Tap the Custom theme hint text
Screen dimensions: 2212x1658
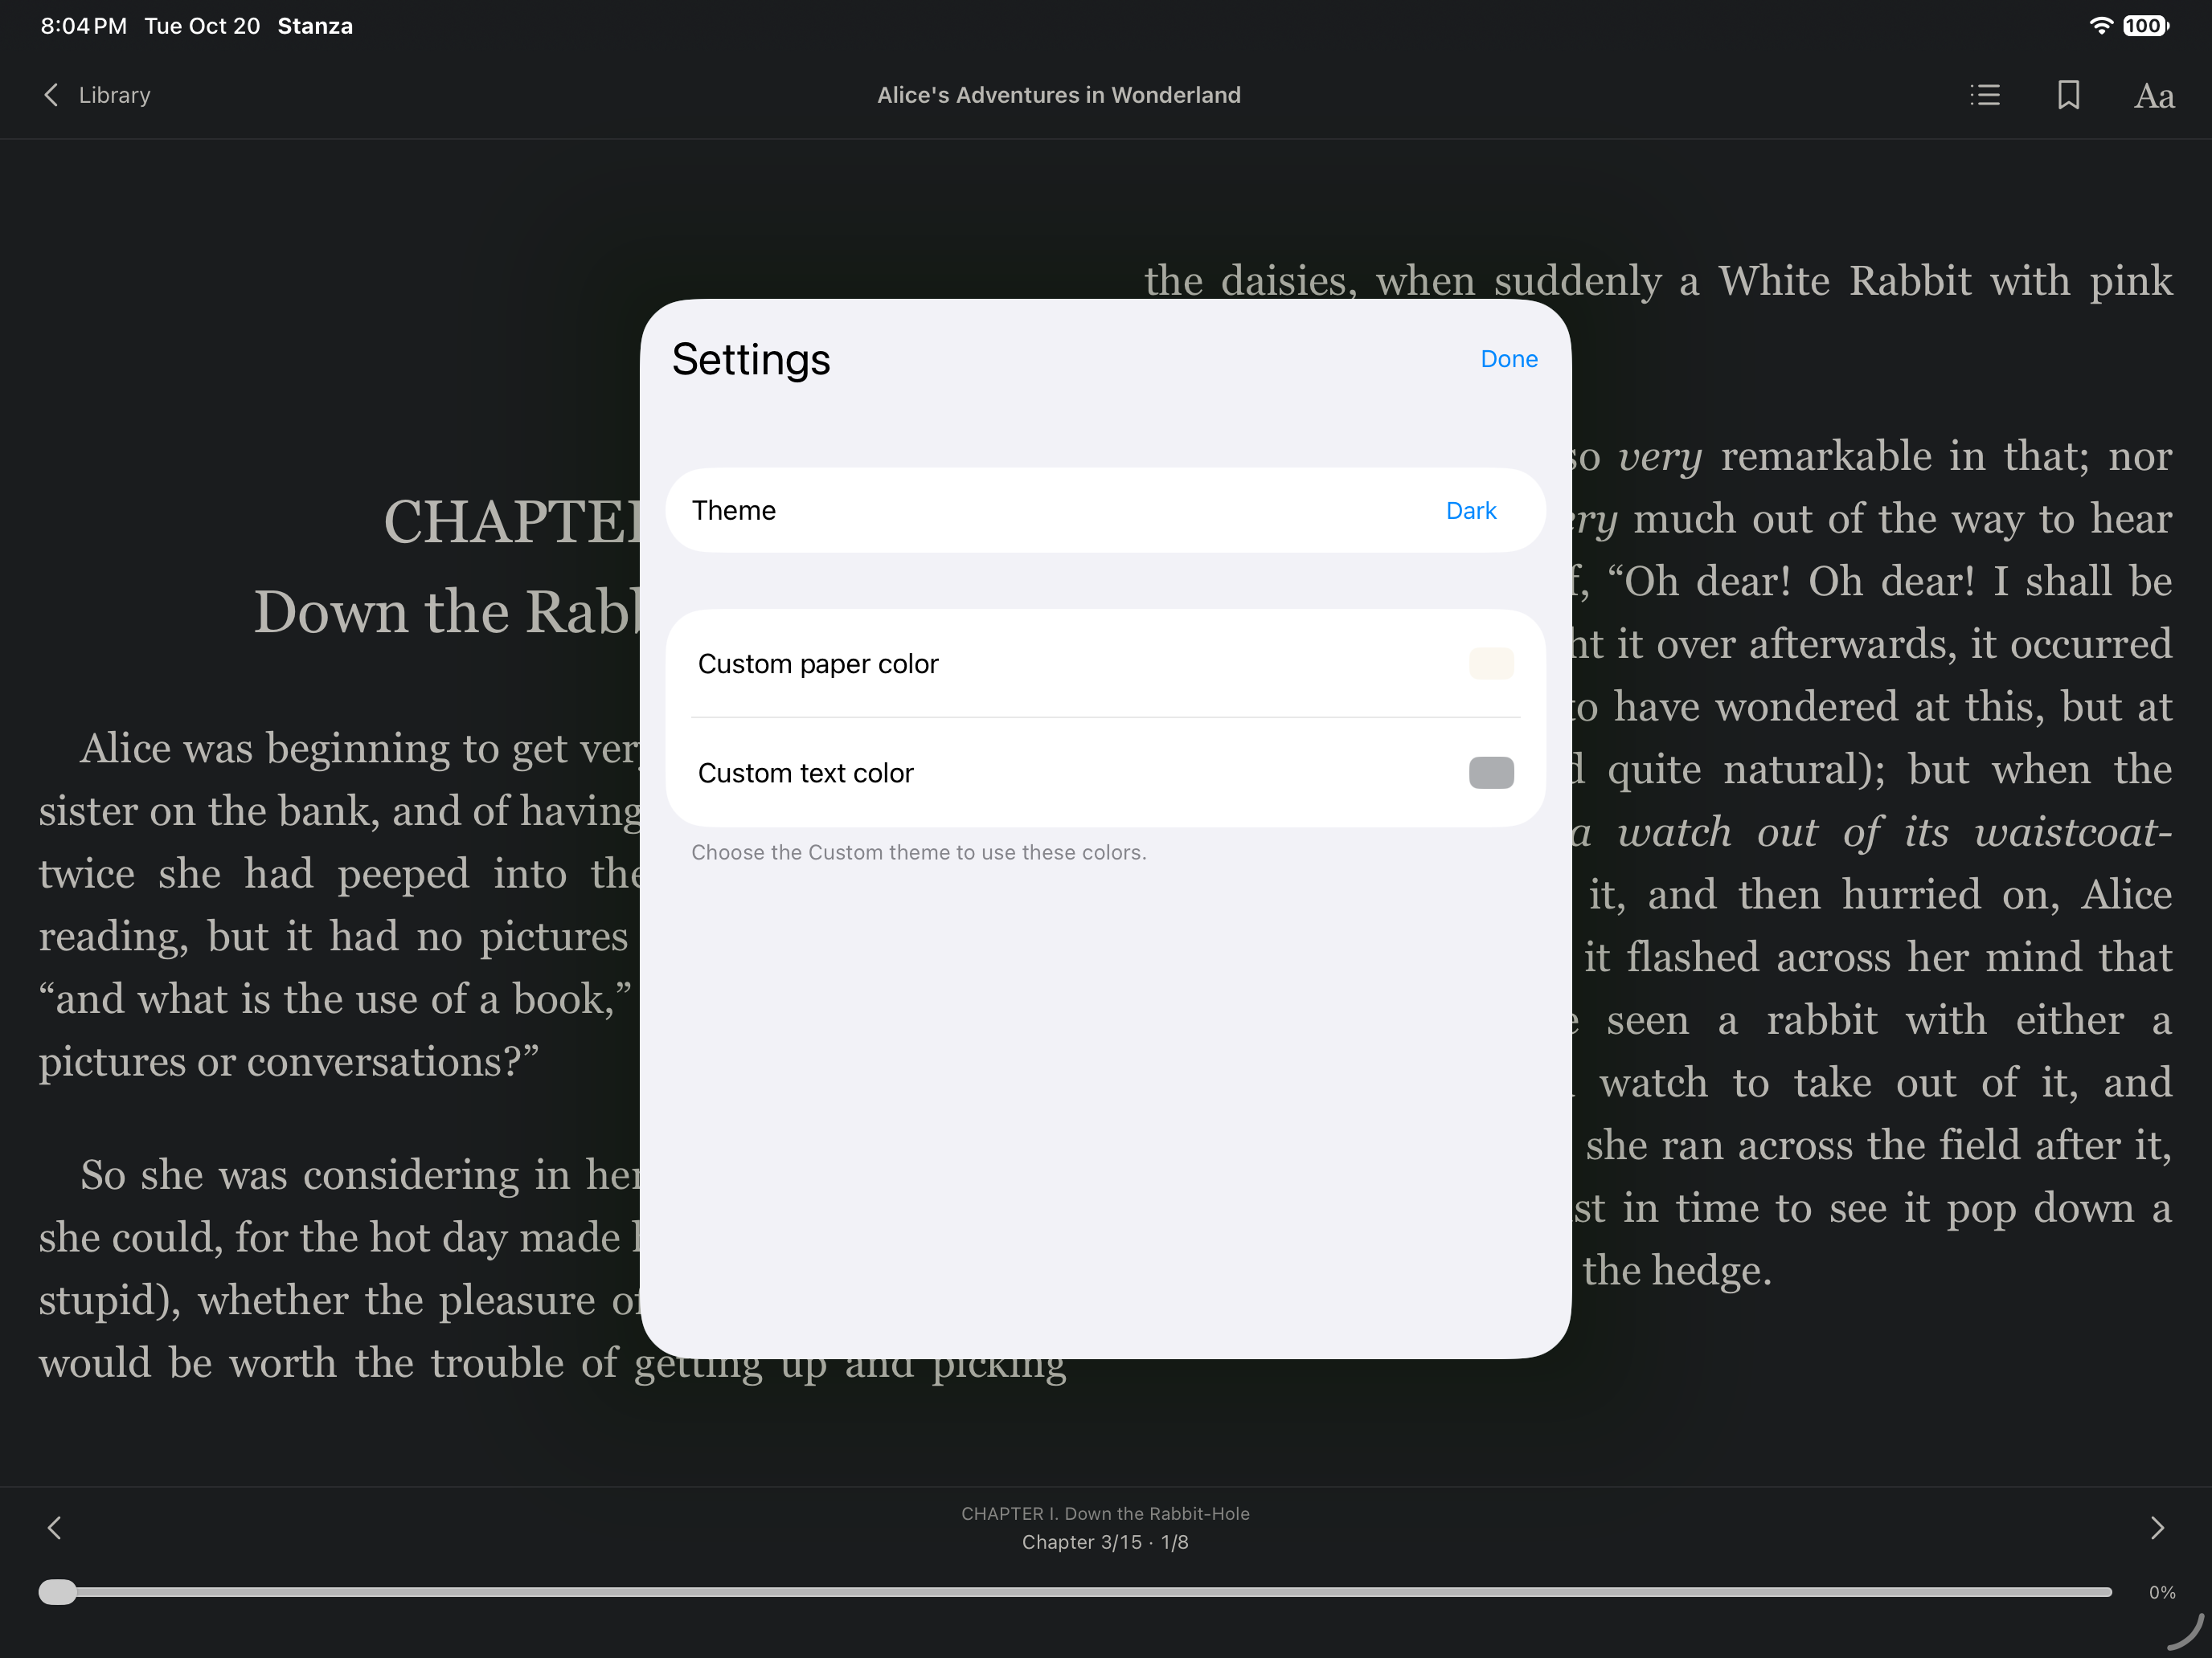click(918, 852)
